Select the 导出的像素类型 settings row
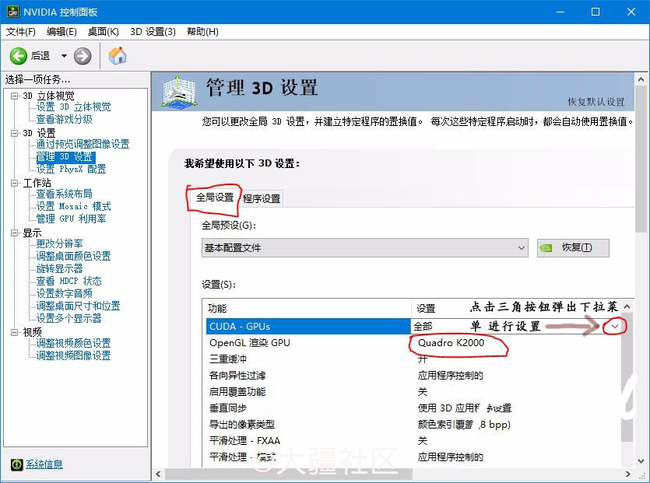650x483 pixels. [x=413, y=425]
